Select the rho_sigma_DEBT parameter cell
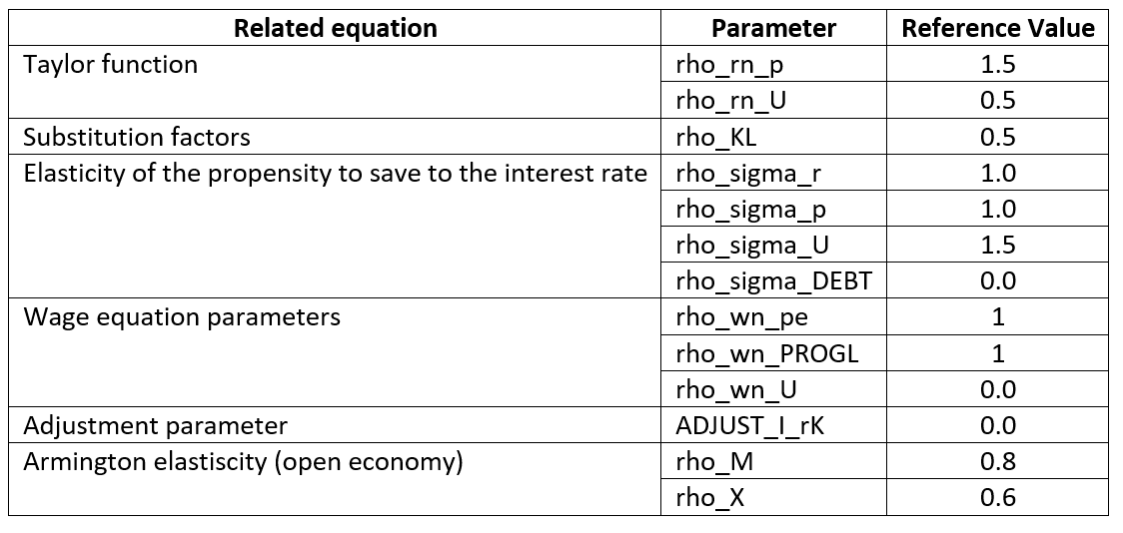Screen dimensions: 1123x533 click(x=773, y=280)
